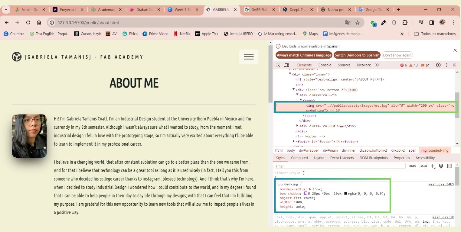Click Don't show again button

(397, 55)
